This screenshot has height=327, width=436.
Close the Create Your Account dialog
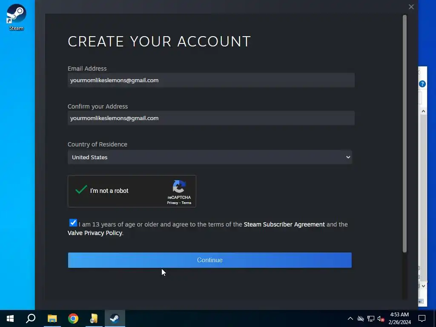point(411,7)
